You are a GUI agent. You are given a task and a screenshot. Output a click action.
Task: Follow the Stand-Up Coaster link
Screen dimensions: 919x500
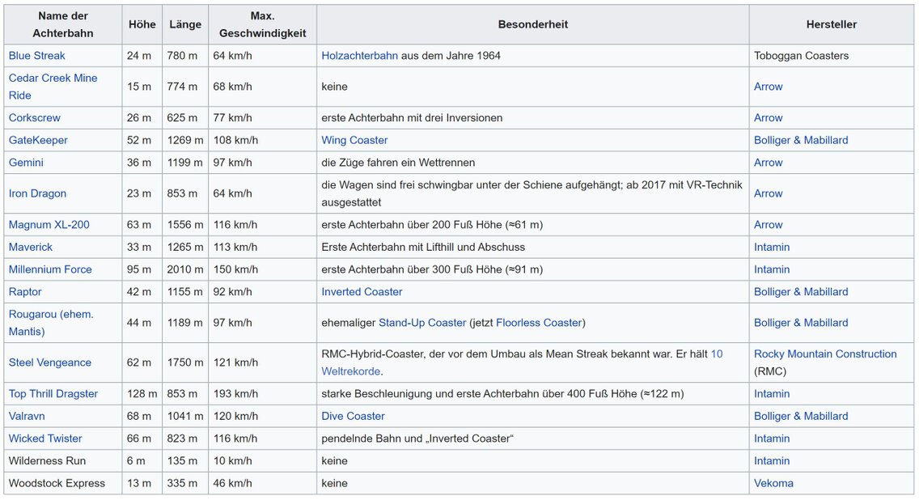[422, 322]
